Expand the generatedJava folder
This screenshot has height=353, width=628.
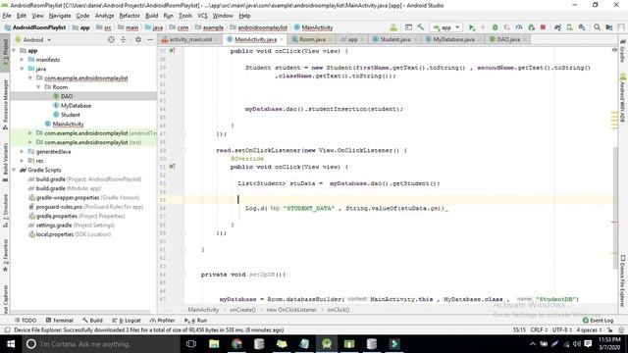coord(22,152)
